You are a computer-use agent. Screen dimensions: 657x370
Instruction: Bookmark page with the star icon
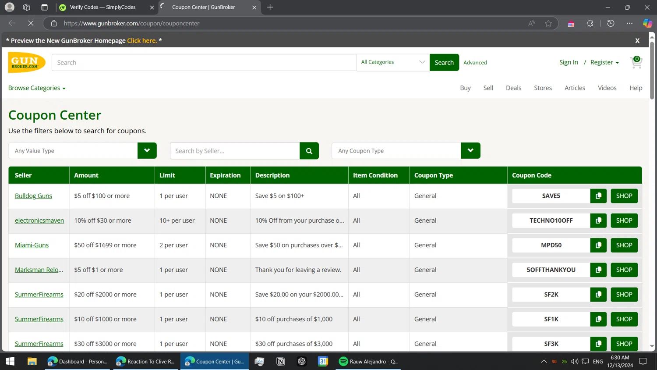coord(548,23)
